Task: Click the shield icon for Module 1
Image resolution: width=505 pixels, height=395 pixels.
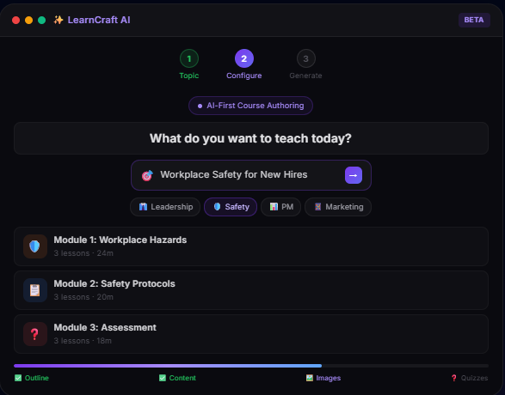Action: 35,246
